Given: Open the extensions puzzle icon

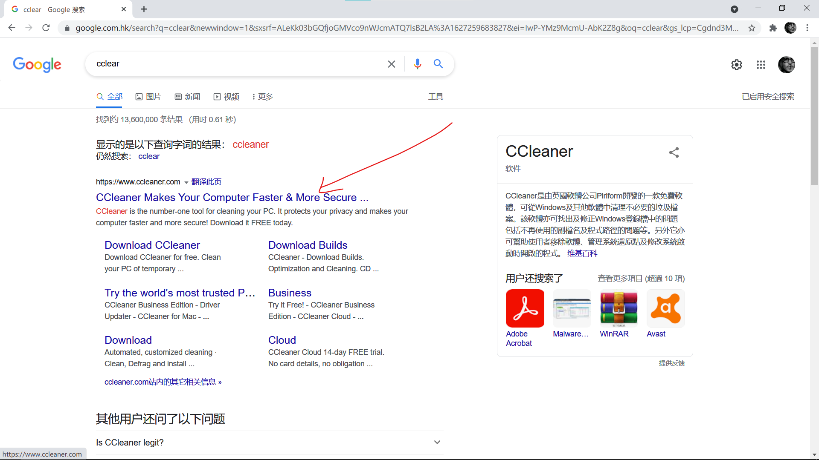Looking at the screenshot, I should [773, 28].
